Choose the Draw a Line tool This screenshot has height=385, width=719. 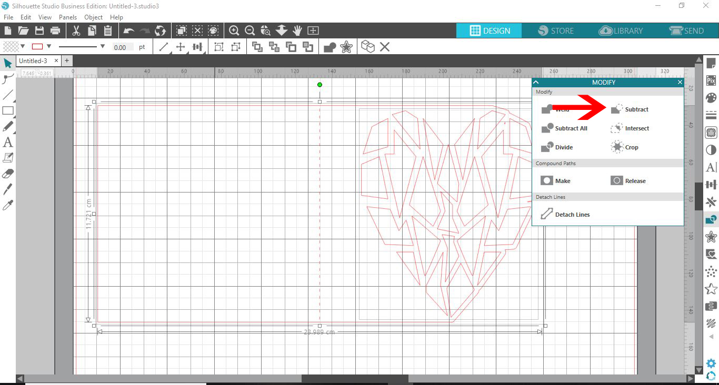tap(7, 95)
